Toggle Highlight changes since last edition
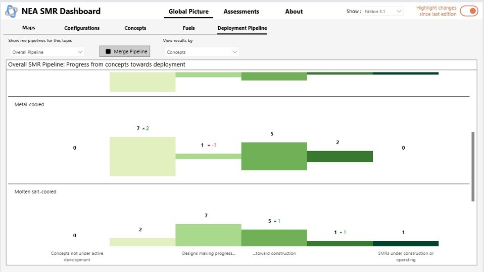The width and height of the screenshot is (484, 272). (x=468, y=11)
